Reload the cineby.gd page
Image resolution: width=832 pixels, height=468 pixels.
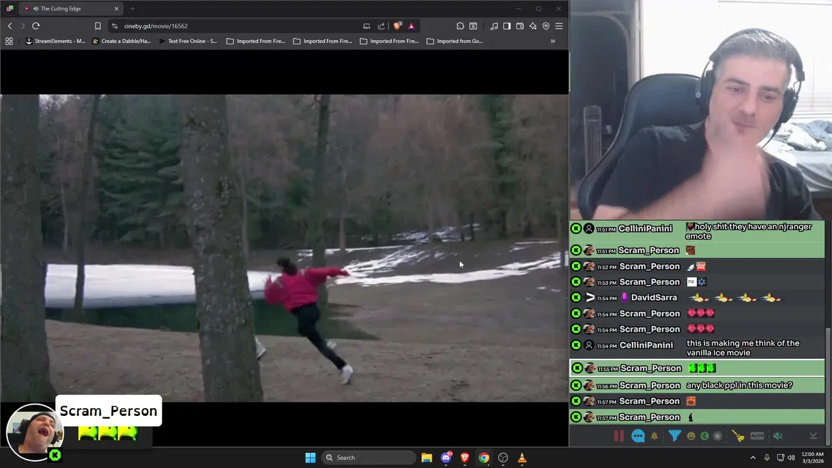pyautogui.click(x=36, y=26)
